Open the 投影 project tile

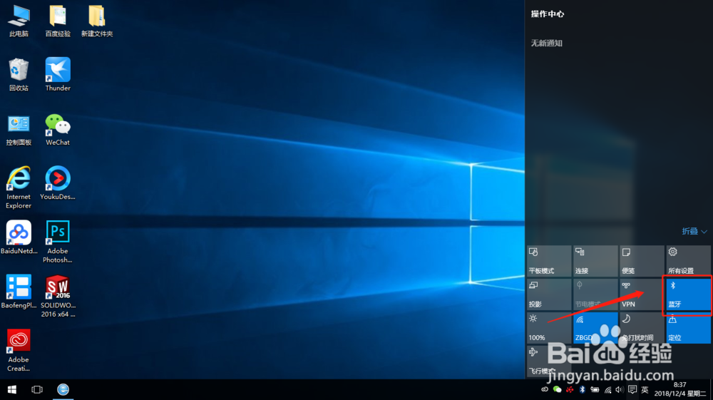tap(549, 294)
